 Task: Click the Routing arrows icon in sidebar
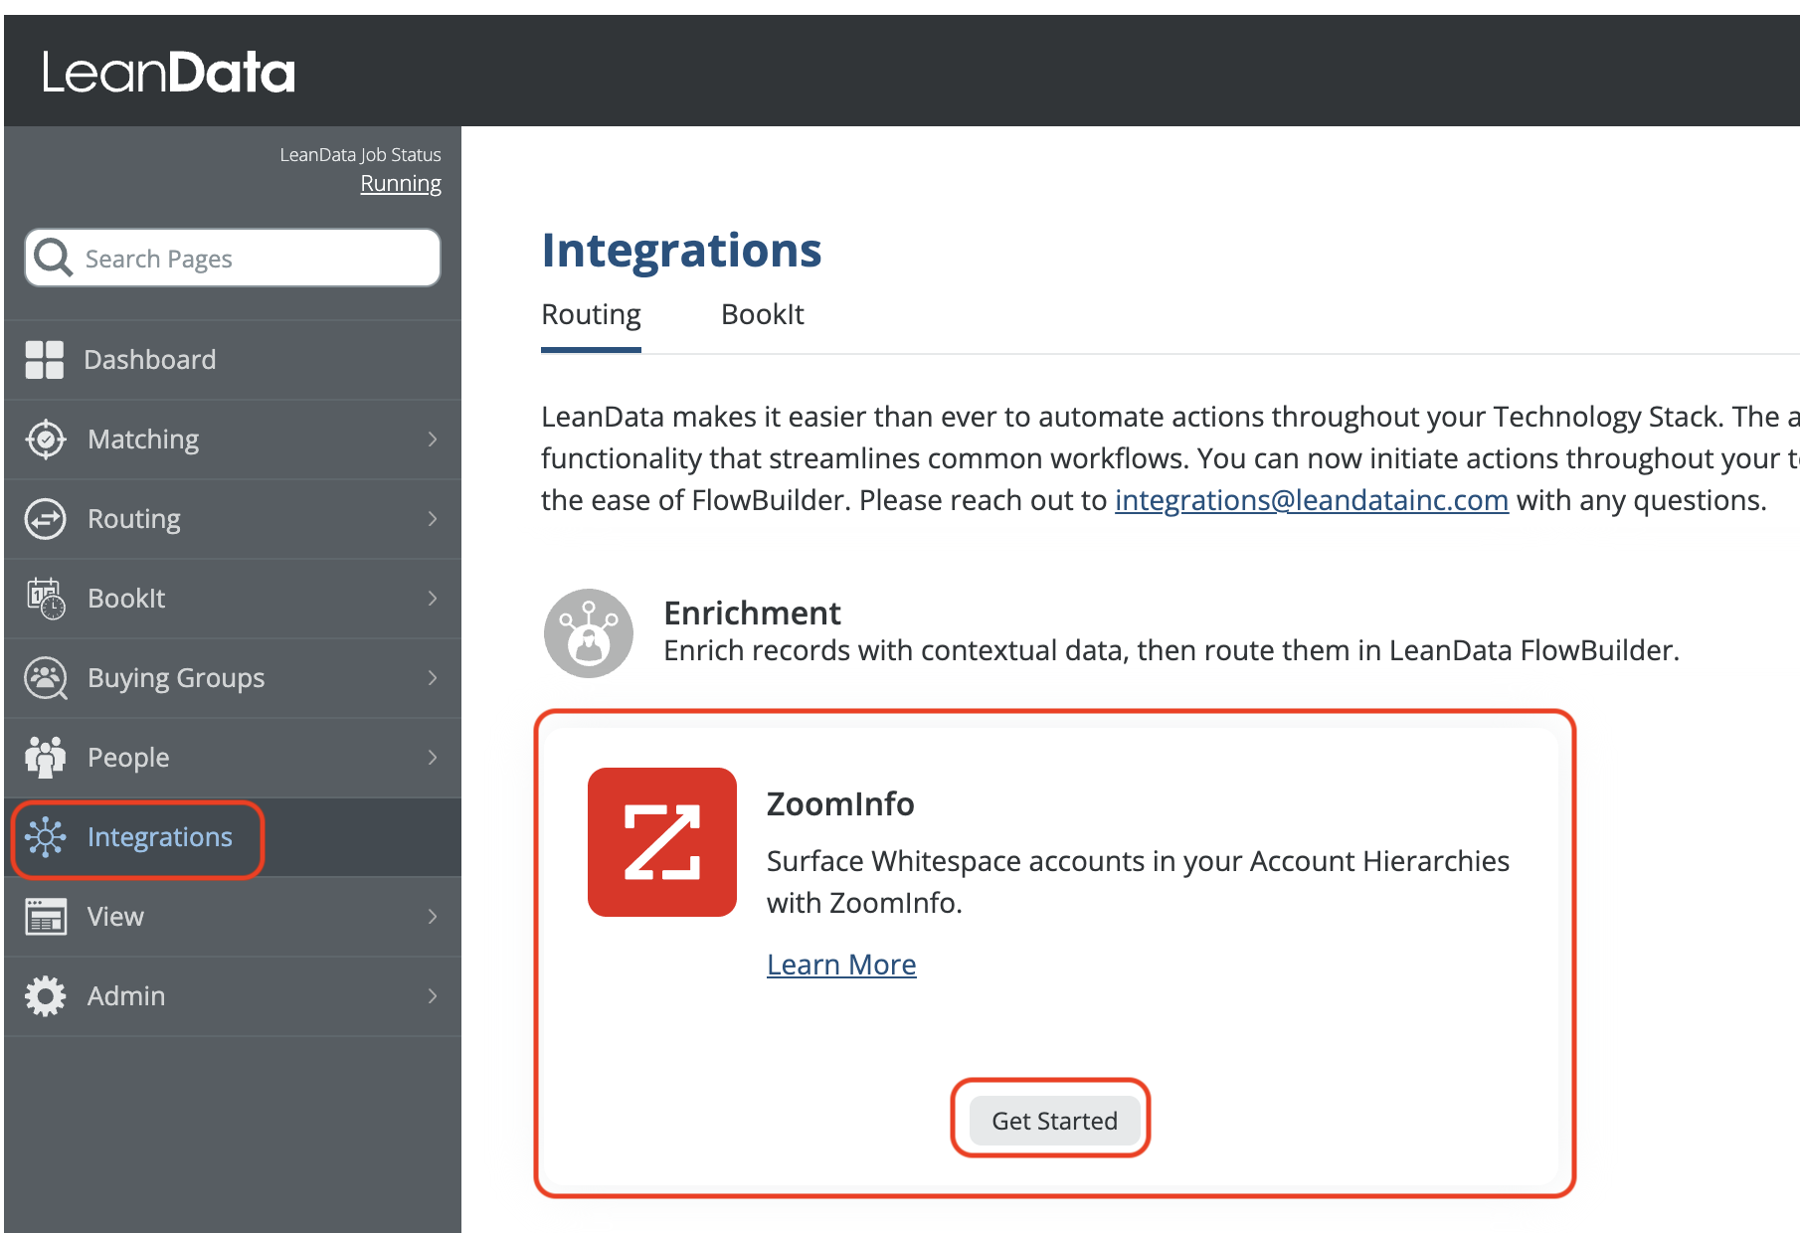coord(46,519)
